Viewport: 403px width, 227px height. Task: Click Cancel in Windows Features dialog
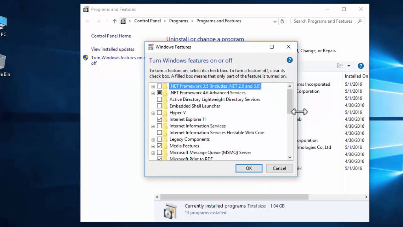coord(279,168)
